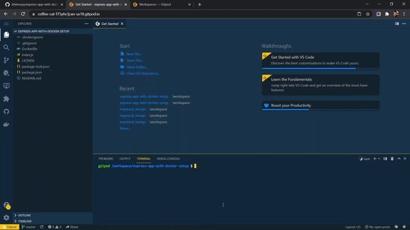Click the No open ports status item
The height and width of the screenshot is (230, 410).
click(x=377, y=227)
